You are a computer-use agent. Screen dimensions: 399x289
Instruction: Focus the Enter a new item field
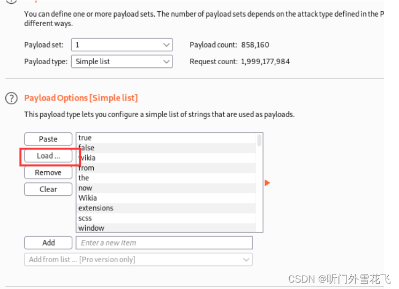tap(164, 243)
